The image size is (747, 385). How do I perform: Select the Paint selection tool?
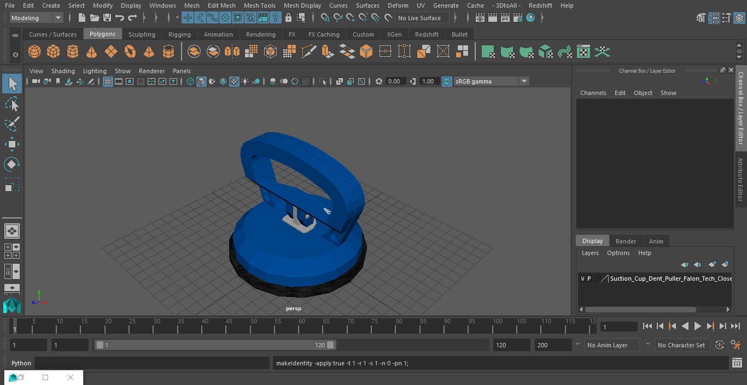tap(11, 124)
